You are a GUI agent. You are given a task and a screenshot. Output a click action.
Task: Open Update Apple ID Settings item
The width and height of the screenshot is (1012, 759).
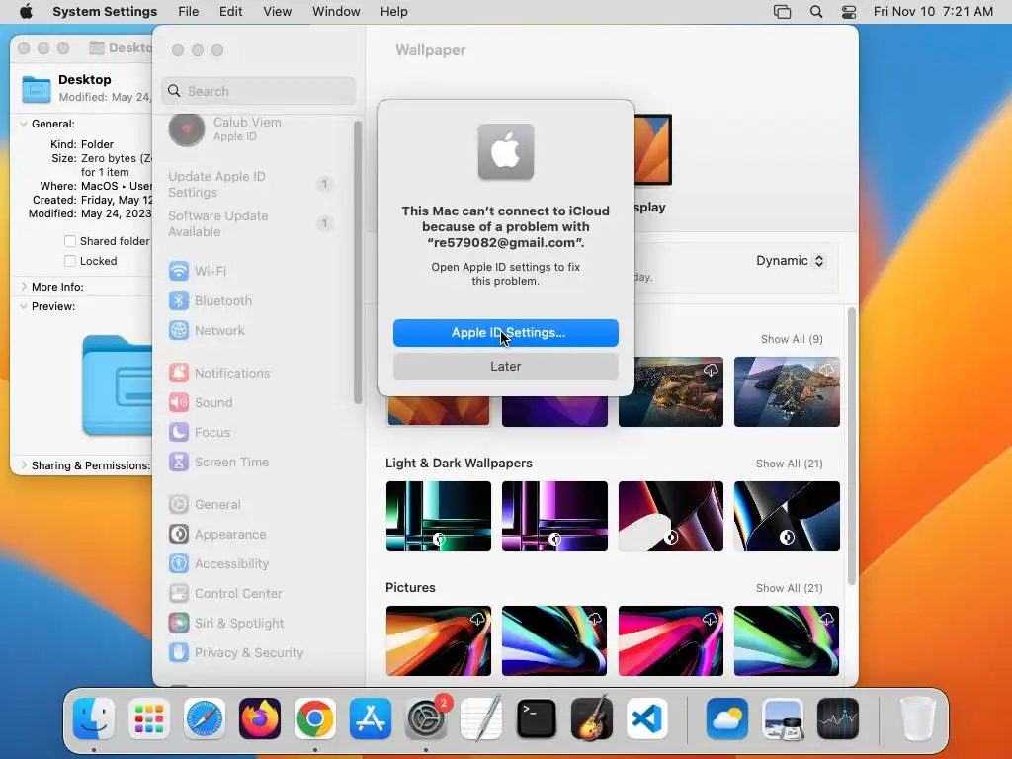250,185
